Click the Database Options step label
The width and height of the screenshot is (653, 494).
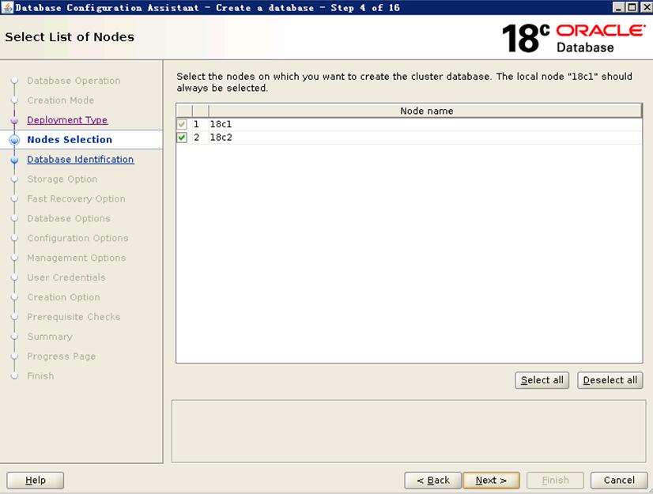(x=69, y=218)
